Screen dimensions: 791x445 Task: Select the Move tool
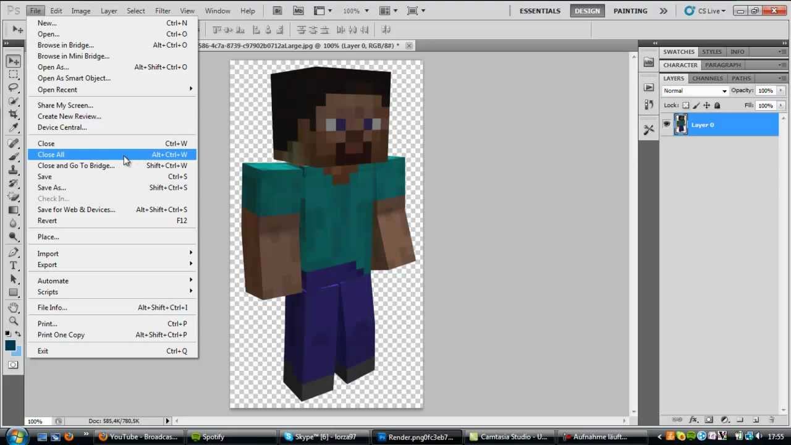[14, 61]
